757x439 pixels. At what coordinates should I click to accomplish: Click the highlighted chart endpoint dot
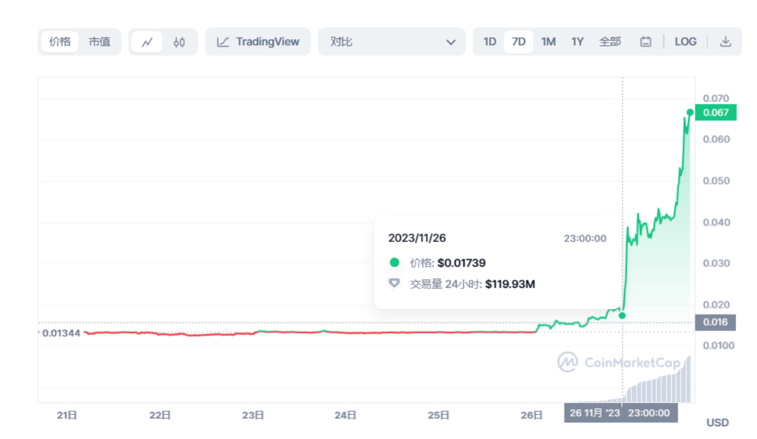click(x=689, y=112)
